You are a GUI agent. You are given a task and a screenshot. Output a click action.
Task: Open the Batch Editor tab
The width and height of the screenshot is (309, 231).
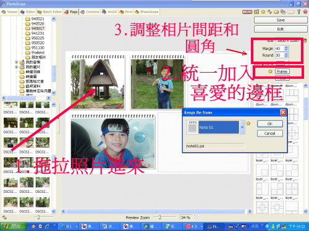click(x=49, y=12)
